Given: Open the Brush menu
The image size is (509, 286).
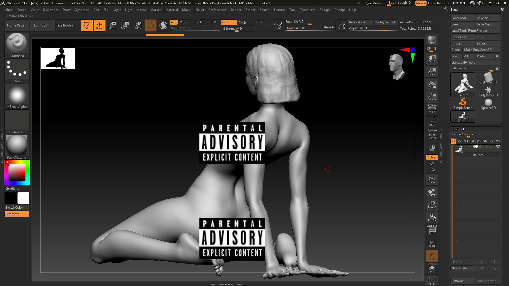Looking at the screenshot, I should pyautogui.click(x=22, y=10).
